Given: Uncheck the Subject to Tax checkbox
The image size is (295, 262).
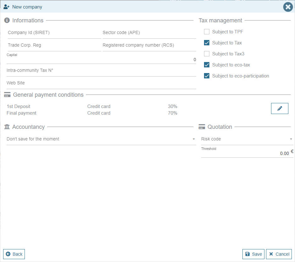Looking at the screenshot, I should coord(207,43).
